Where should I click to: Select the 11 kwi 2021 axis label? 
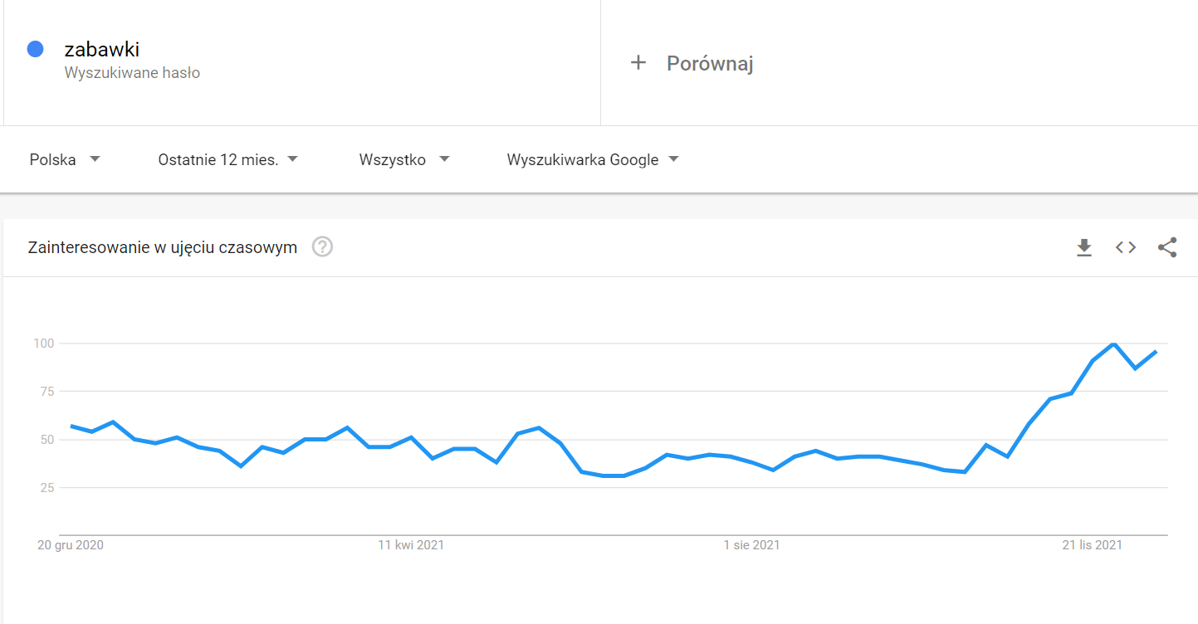pyautogui.click(x=411, y=545)
